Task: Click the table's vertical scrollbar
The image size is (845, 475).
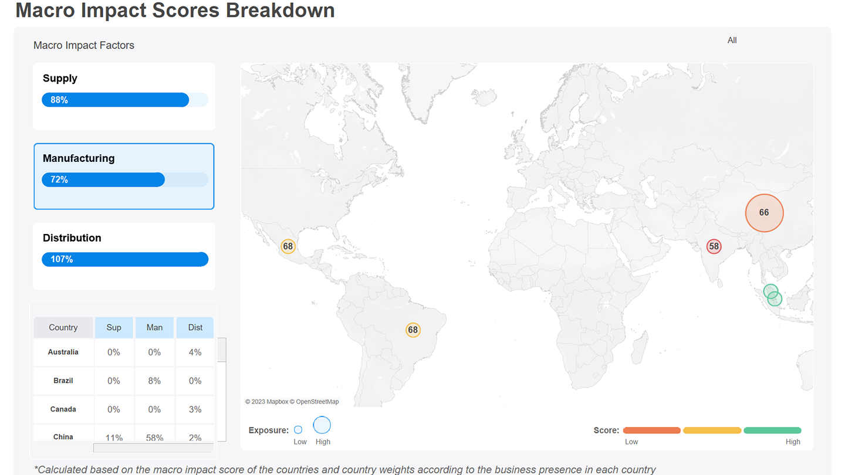Action: click(222, 350)
